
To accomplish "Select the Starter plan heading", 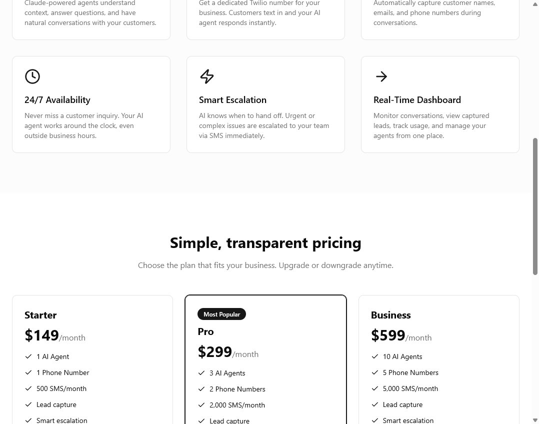I will [x=40, y=315].
